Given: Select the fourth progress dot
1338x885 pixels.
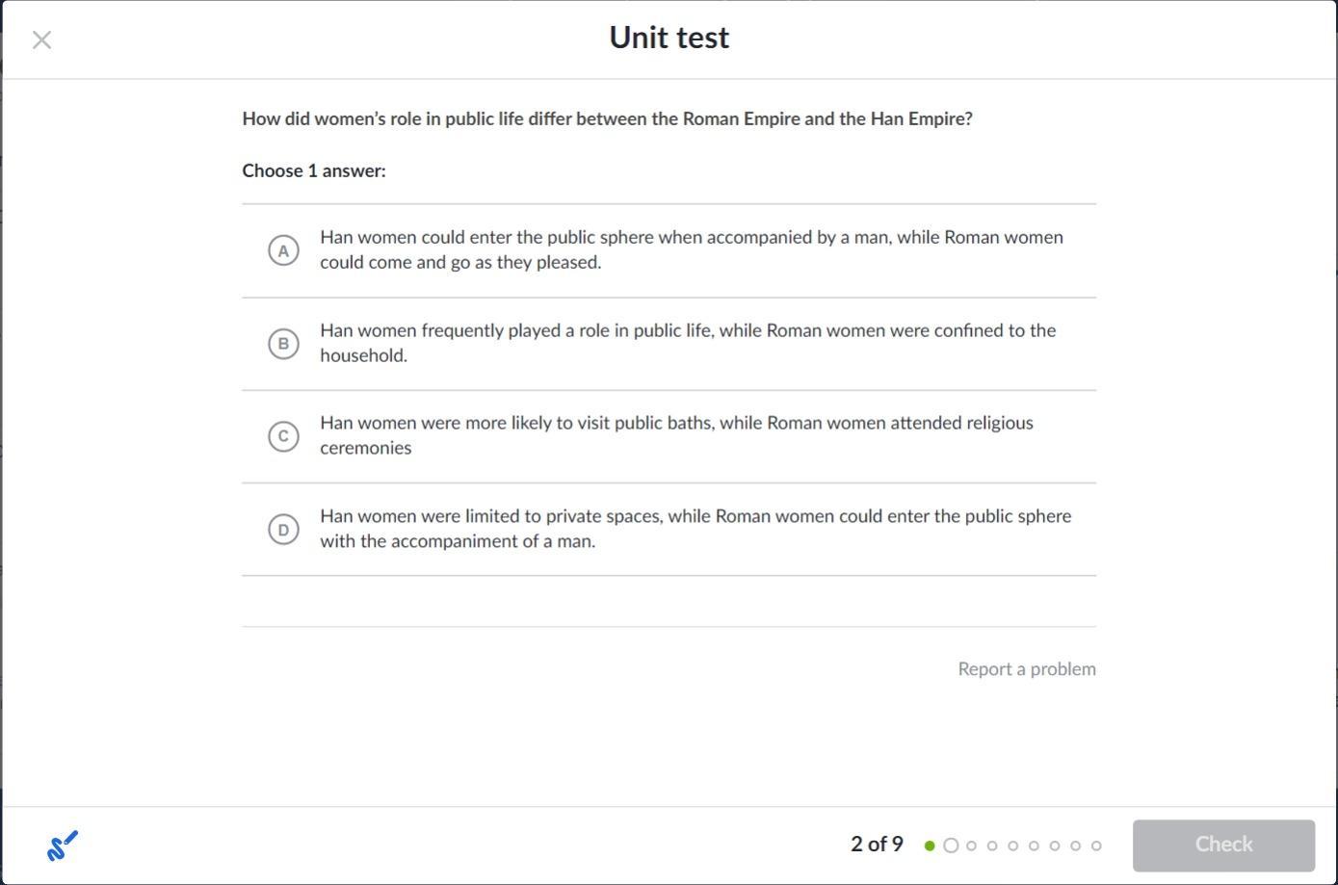Looking at the screenshot, I should [992, 846].
